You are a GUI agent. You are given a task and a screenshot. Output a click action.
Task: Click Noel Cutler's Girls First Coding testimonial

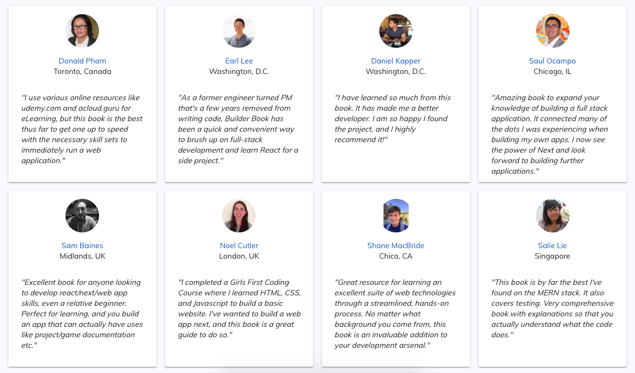[239, 308]
